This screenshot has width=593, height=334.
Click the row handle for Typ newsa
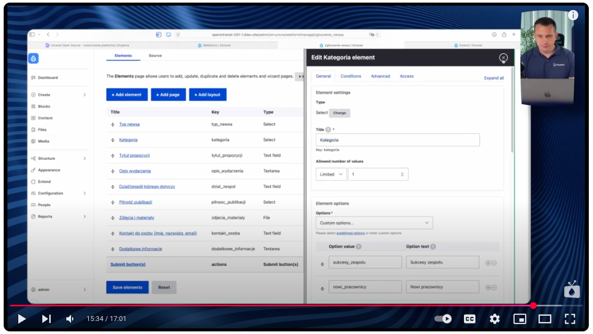tap(113, 124)
